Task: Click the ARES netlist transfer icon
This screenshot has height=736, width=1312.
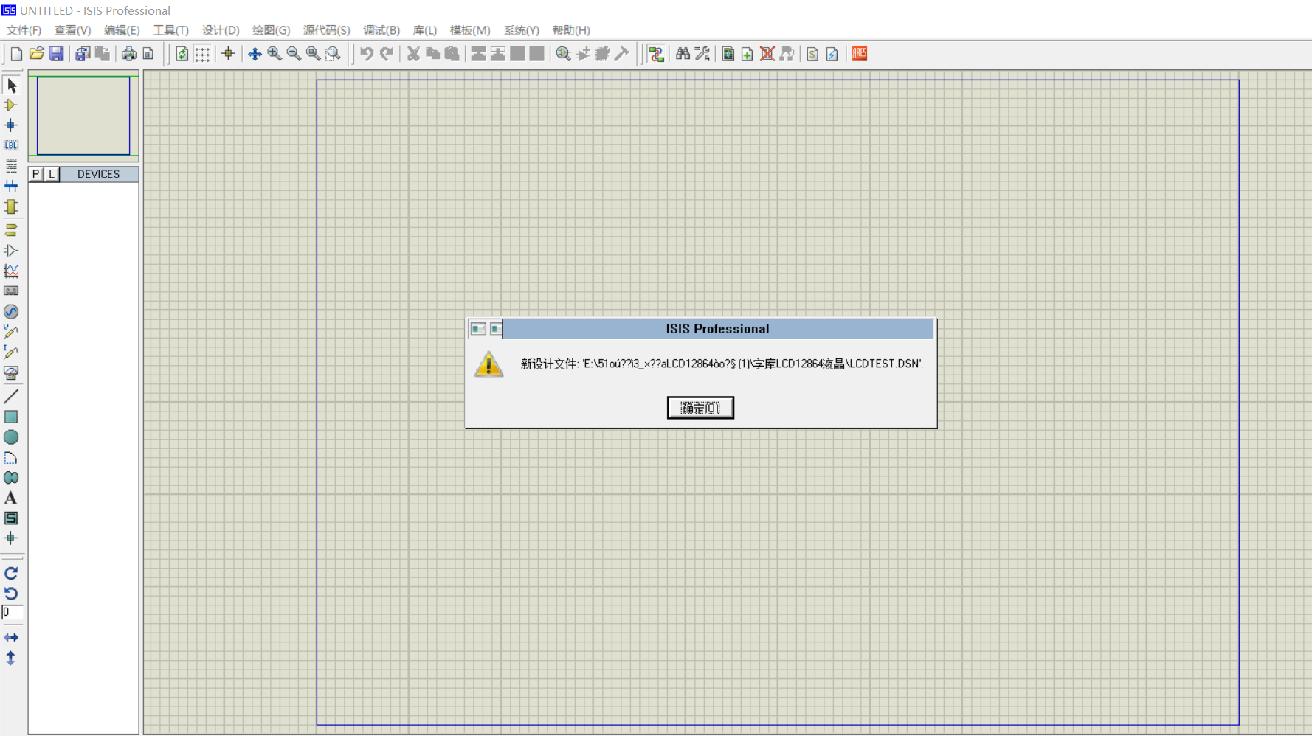Action: point(860,54)
